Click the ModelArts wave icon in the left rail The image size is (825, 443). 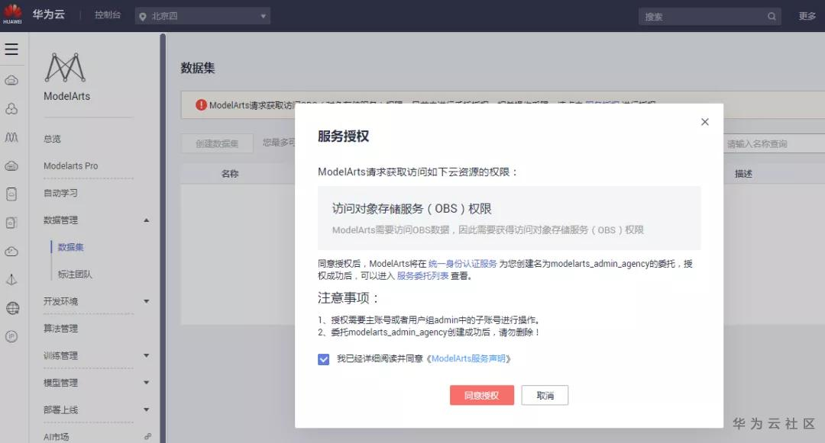[11, 137]
